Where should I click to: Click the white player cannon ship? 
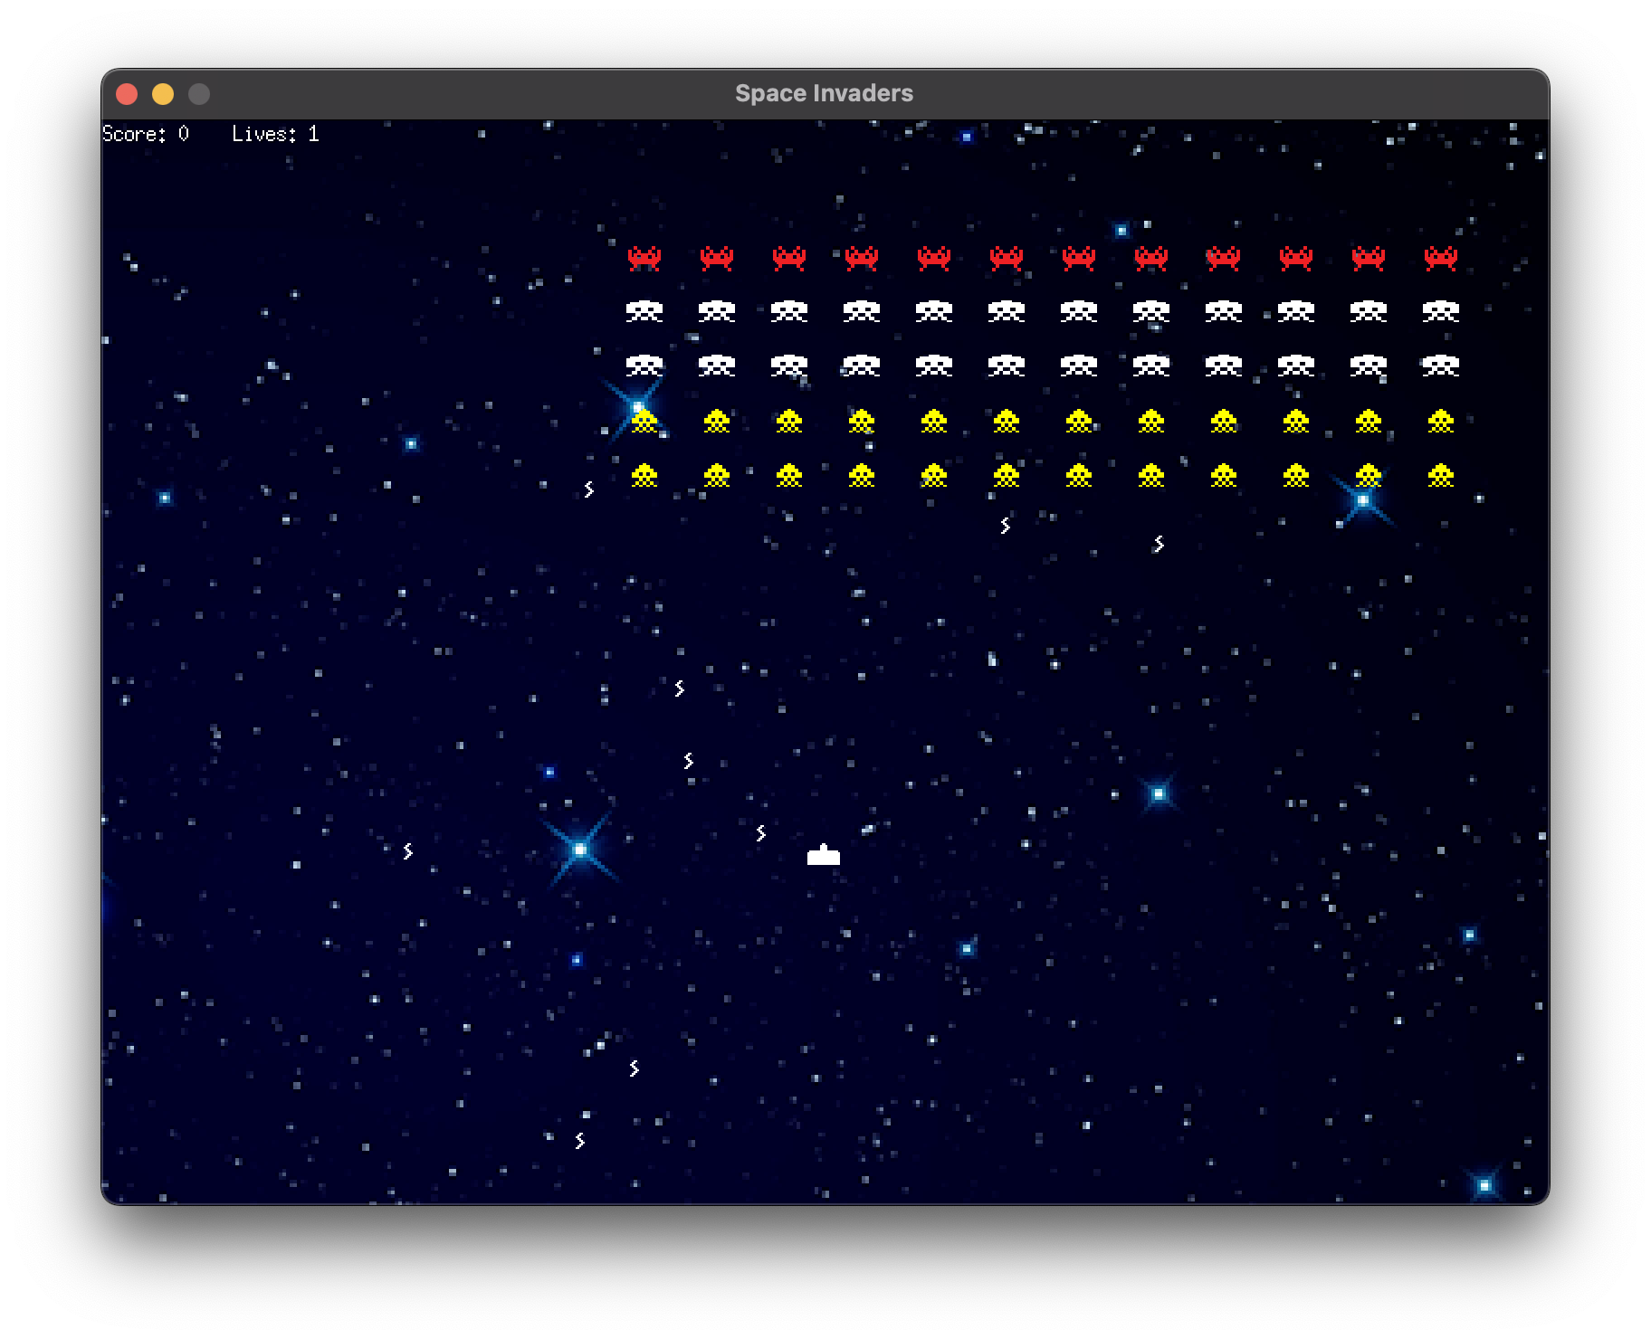click(824, 854)
